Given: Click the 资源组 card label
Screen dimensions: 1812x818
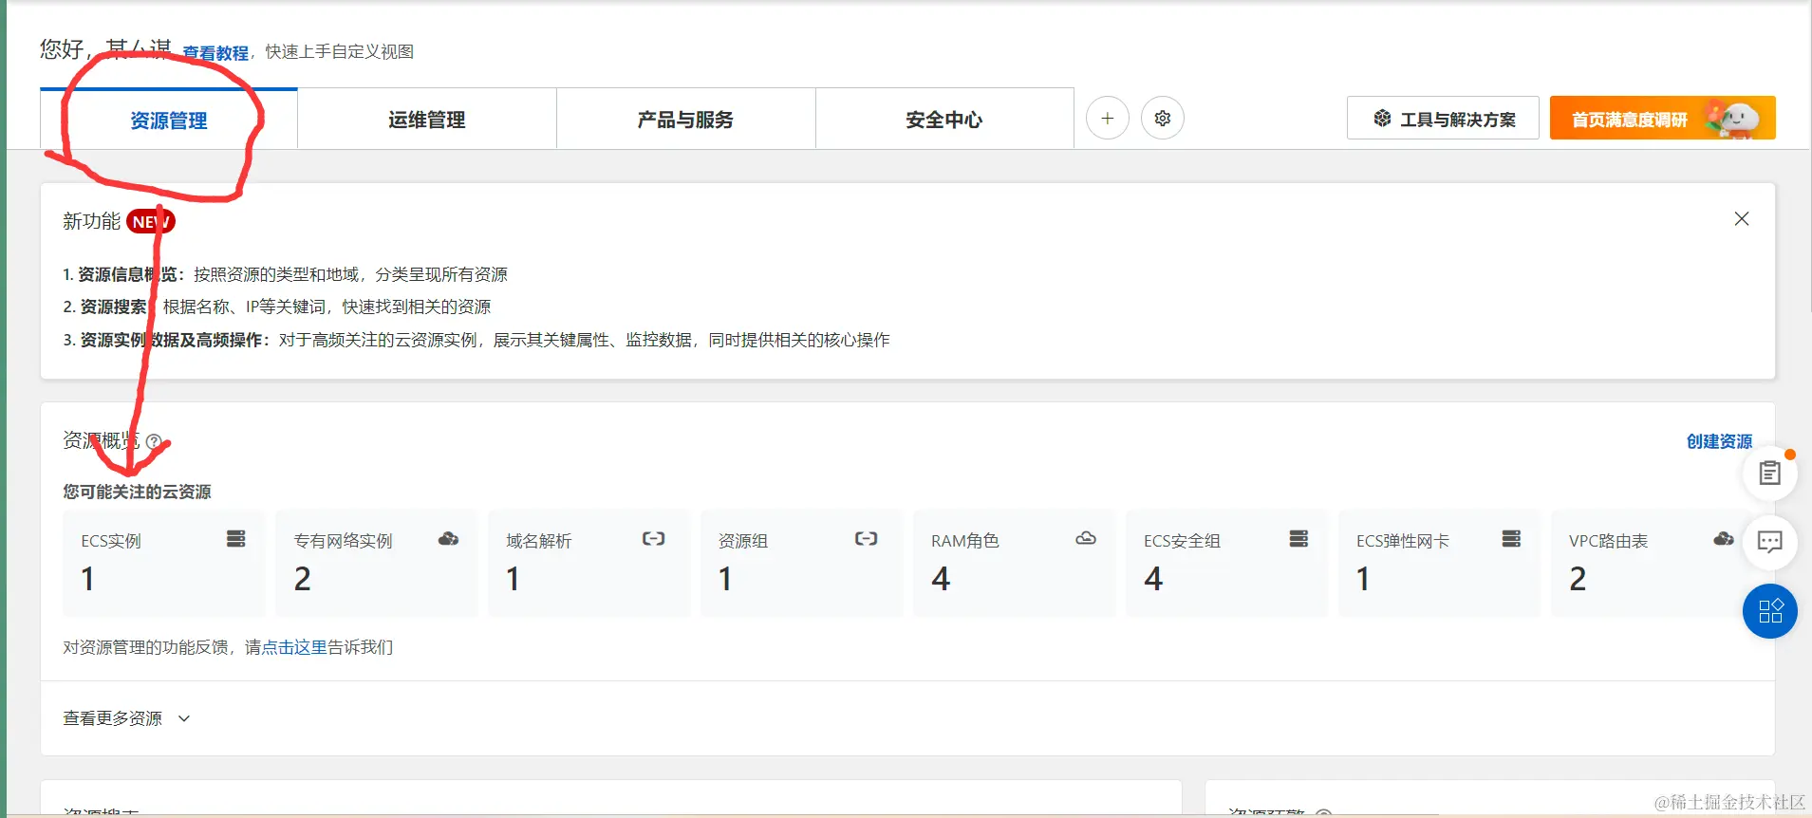Looking at the screenshot, I should tap(743, 541).
